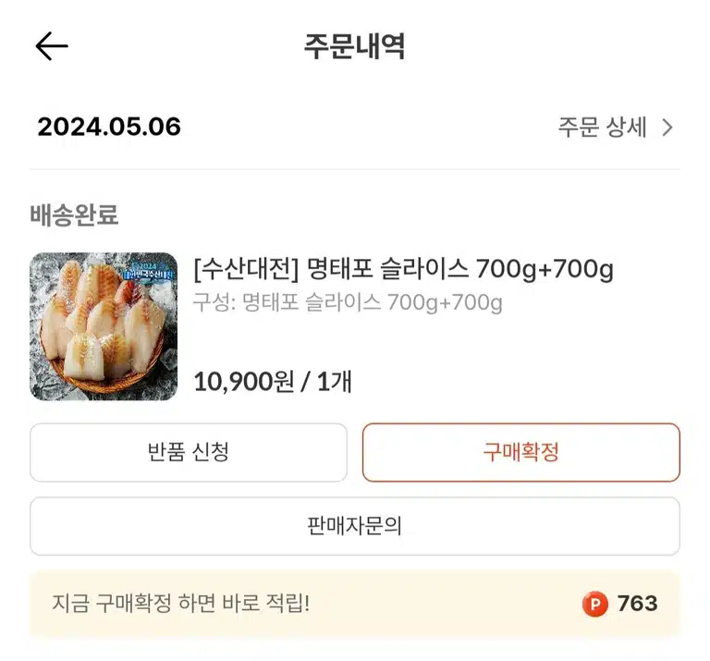Click the 반품 신청 button
Viewport: 710px width, 661px height.
point(189,452)
